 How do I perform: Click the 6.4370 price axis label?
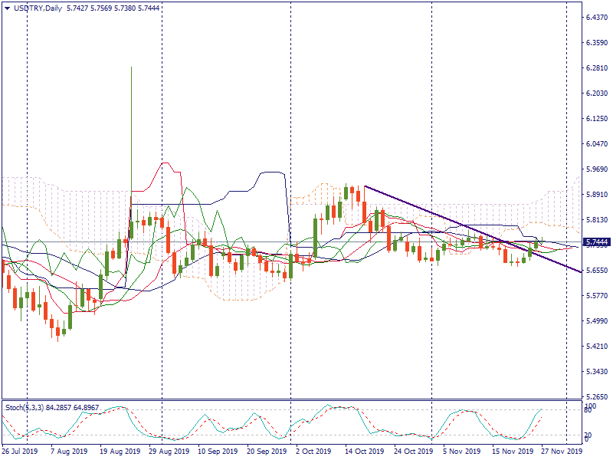pos(596,18)
